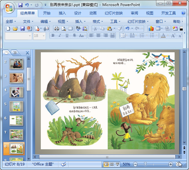Switch to Slide Sorter view
Screen dimensions: 189x170
[x=112, y=164]
